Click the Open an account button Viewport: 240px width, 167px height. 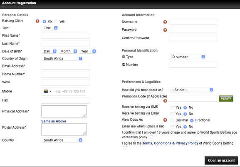(221, 160)
